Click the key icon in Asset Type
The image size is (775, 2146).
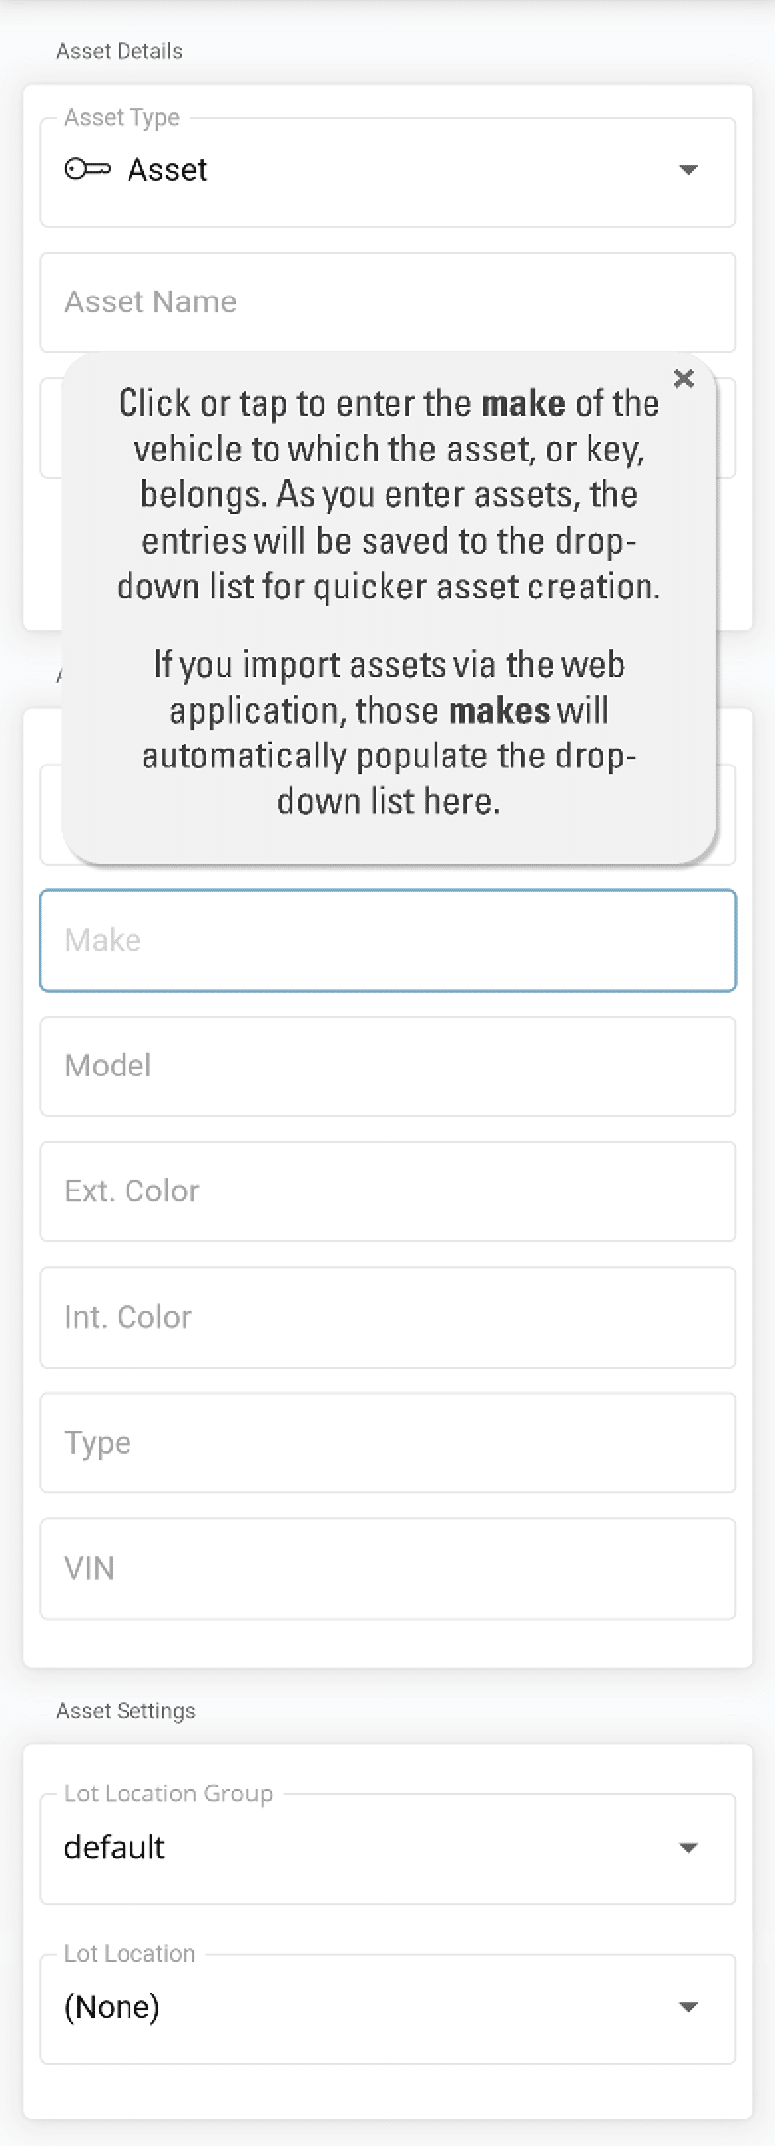[87, 169]
